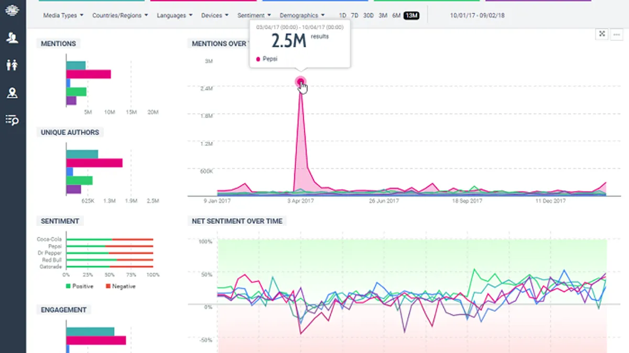Select the 13M time range
Image resolution: width=629 pixels, height=353 pixels.
(x=411, y=16)
